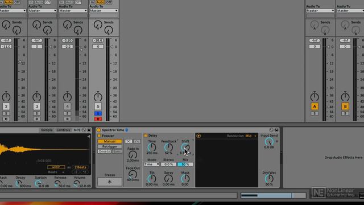Toggle the WARP button in sampler
The image size is (364, 205).
pyautogui.click(x=56, y=167)
